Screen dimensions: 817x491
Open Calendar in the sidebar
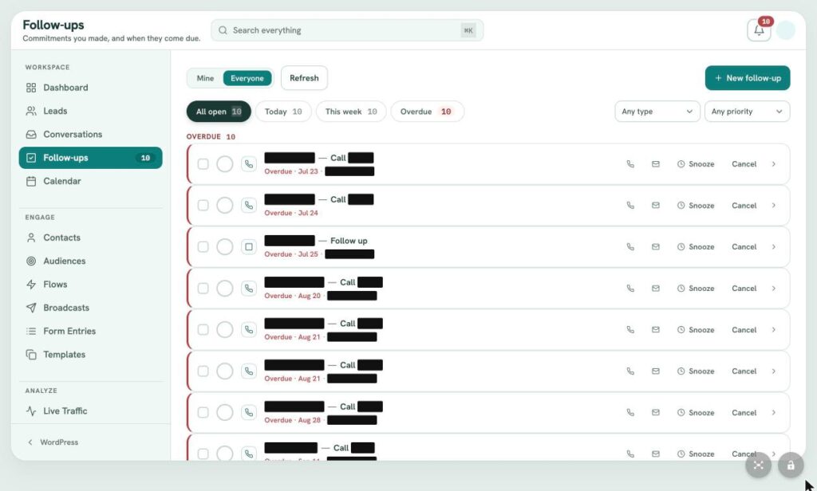click(x=91, y=181)
